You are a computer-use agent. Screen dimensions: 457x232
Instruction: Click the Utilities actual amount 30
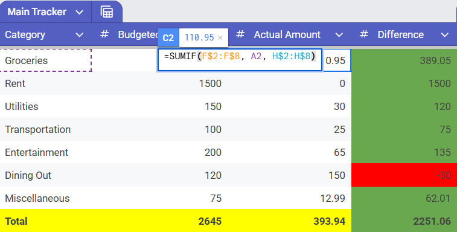pos(339,106)
